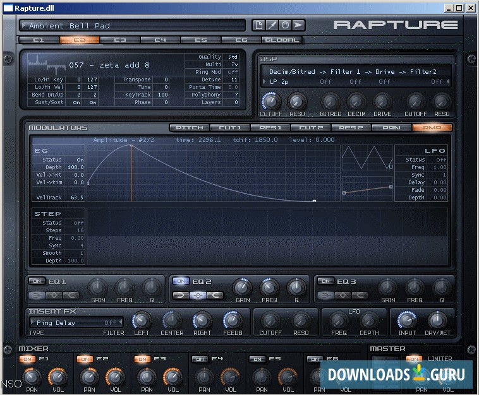Screen dimensions: 479x395
Task: Select EQ1 low shelf filter shape icon
Action: [x=37, y=295]
